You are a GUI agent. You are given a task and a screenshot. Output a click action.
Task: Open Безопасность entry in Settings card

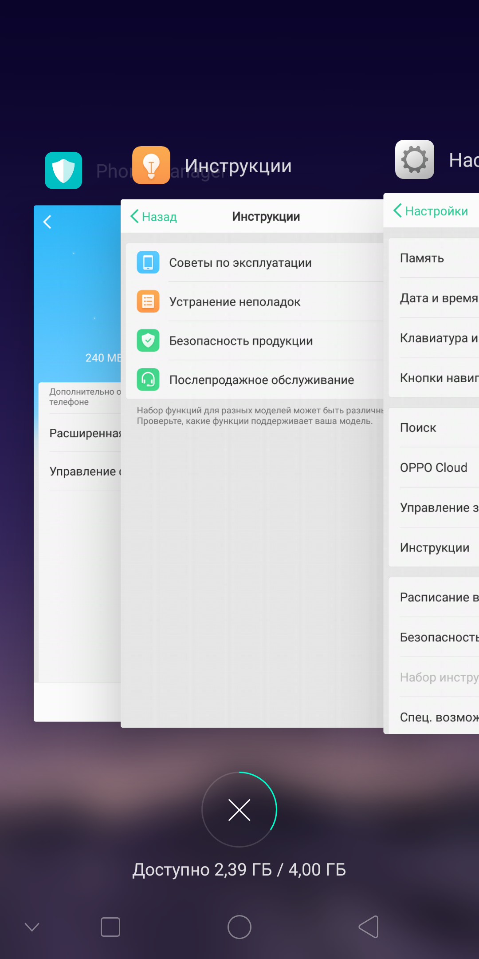click(434, 637)
